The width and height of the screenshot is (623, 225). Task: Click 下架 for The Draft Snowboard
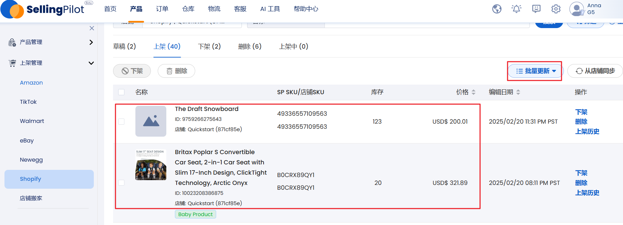point(581,112)
